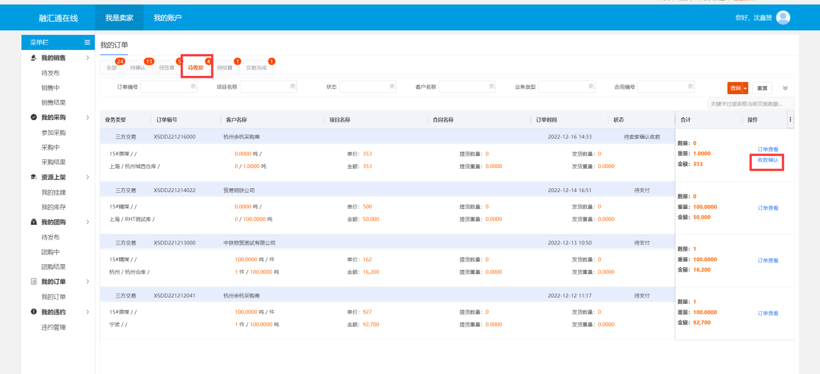Click order time 2022-12-12 11:17
Image resolution: width=820 pixels, height=374 pixels.
[x=570, y=296]
